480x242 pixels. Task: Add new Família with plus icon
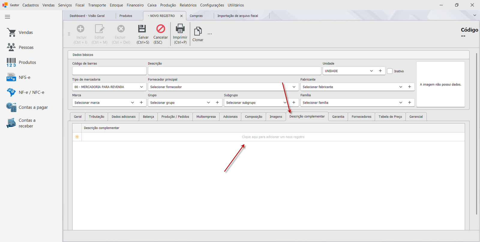(x=409, y=102)
